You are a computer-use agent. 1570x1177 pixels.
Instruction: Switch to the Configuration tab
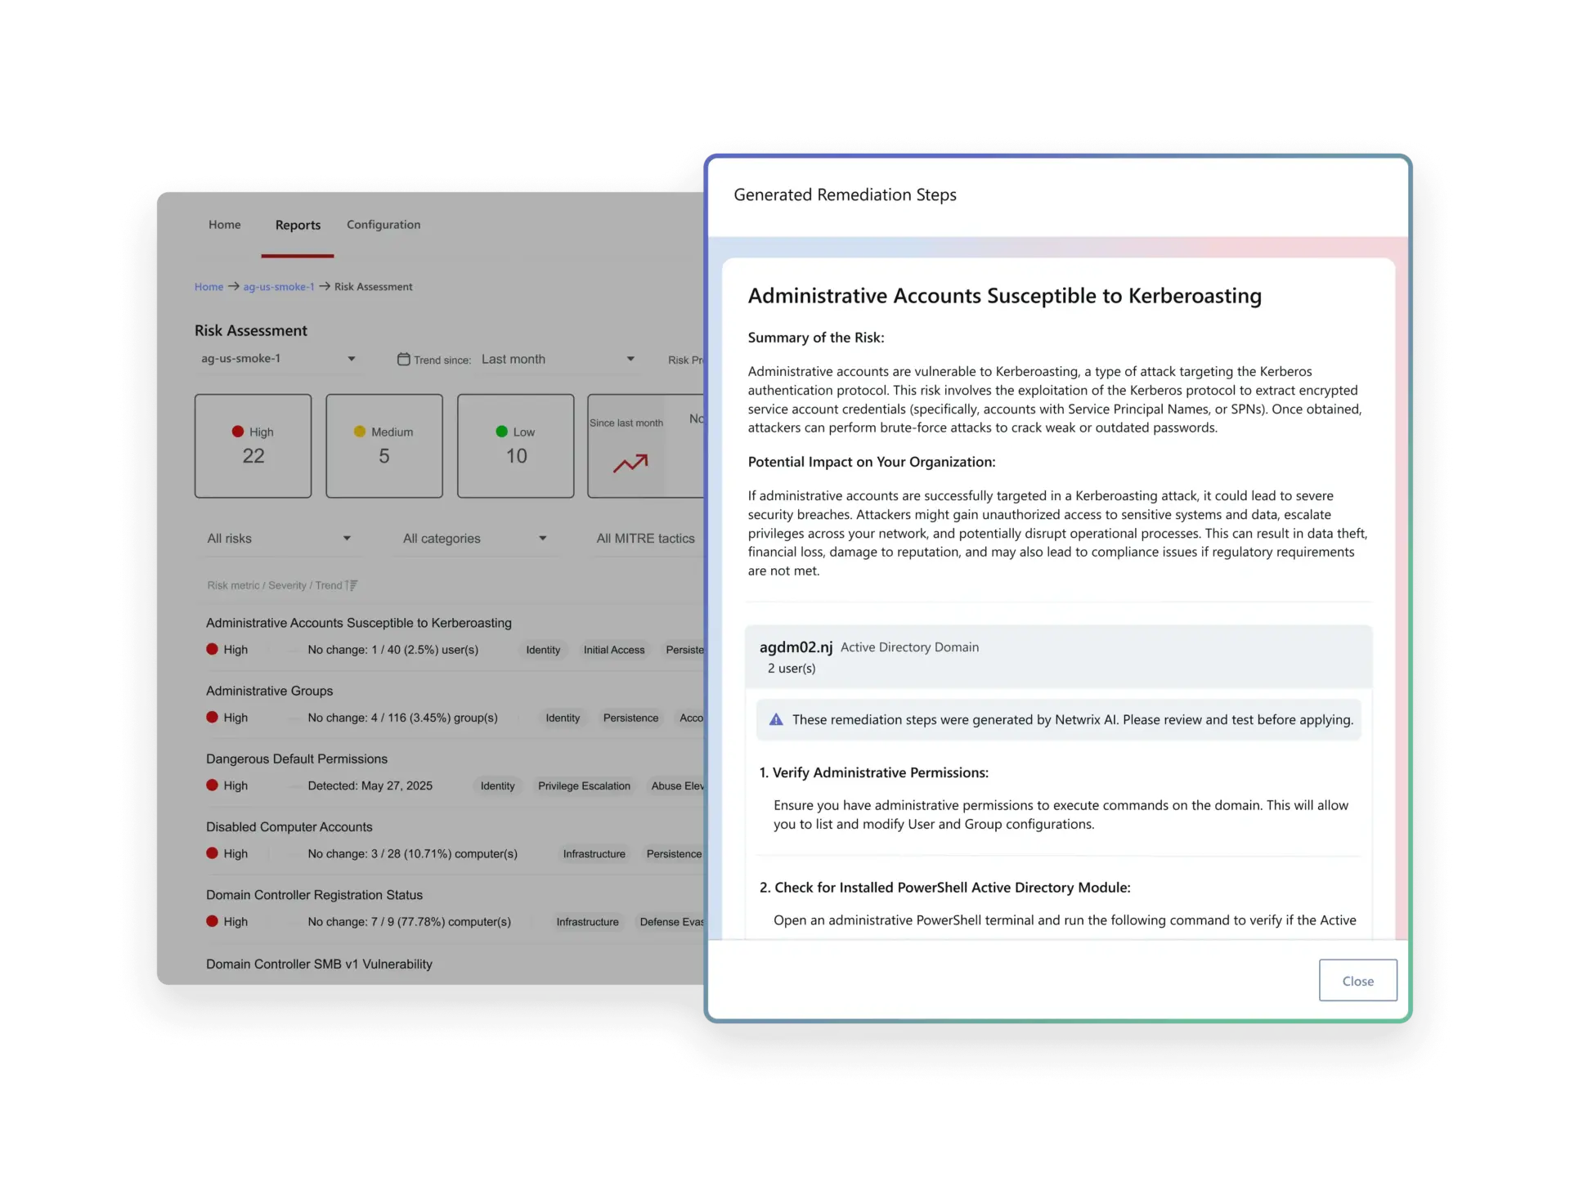coord(383,225)
